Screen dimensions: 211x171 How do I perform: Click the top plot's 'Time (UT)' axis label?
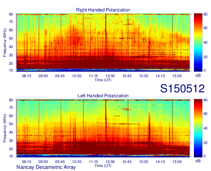click(x=103, y=80)
